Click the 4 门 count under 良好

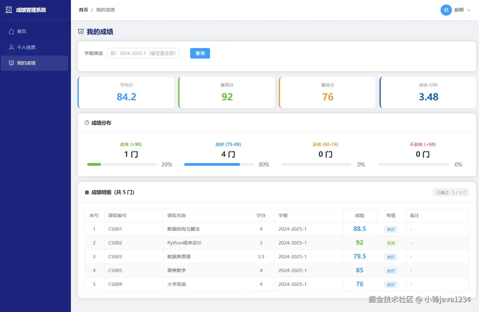tap(228, 154)
